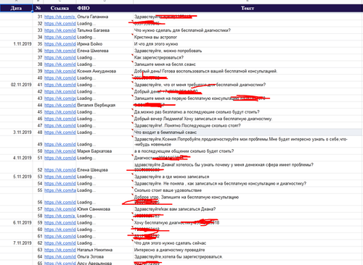Select text 'Что нужно сделать для бесплатной диагностики?'
Image resolution: width=363 pixels, height=265 pixels.
pos(182,30)
